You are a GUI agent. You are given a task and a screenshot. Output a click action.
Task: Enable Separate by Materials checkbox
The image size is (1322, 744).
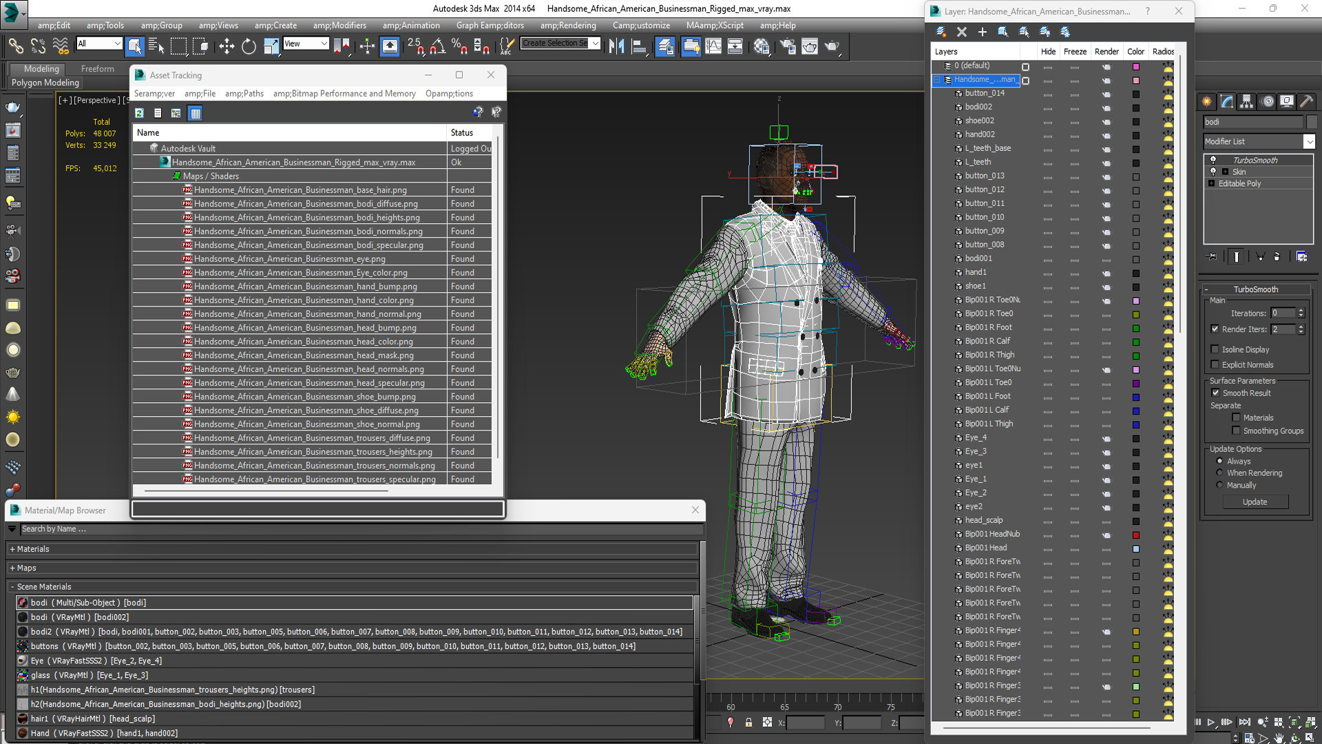pyautogui.click(x=1236, y=417)
